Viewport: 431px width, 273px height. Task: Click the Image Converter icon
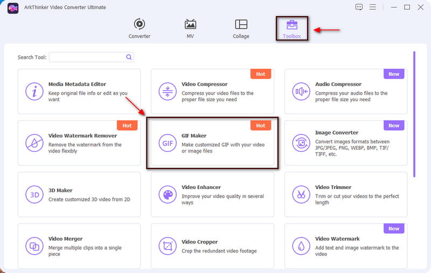[301, 143]
